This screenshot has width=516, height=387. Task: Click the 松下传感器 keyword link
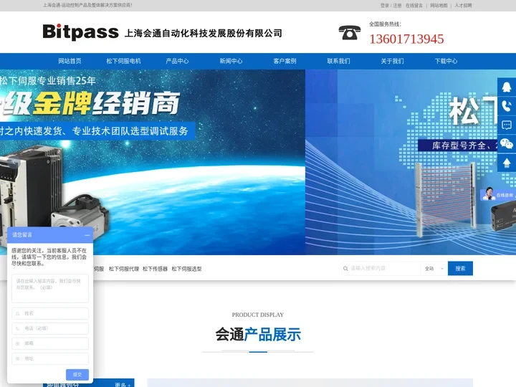click(x=155, y=269)
